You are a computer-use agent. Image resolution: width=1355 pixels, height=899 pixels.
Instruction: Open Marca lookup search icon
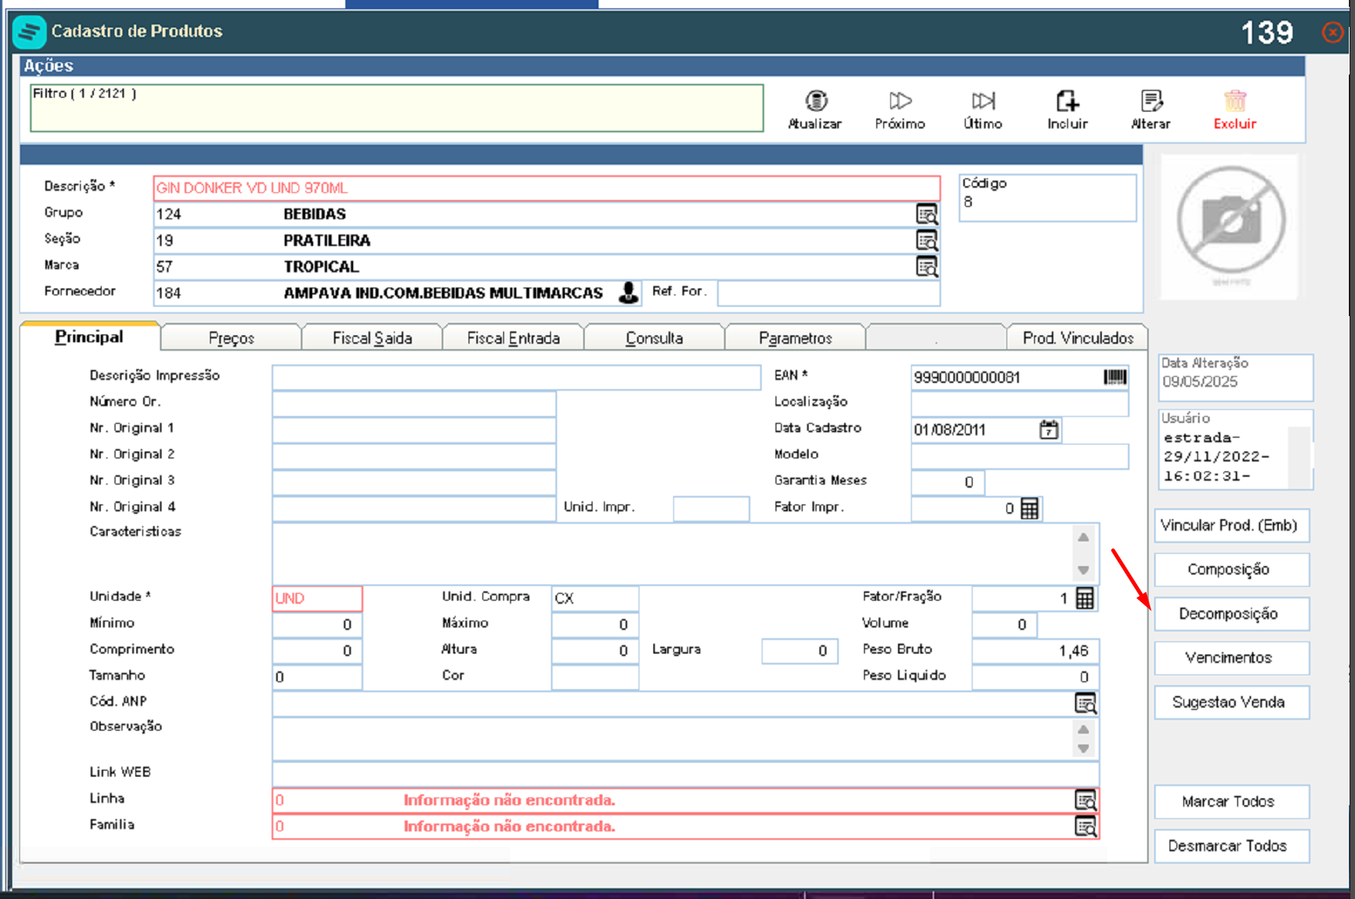point(926,267)
